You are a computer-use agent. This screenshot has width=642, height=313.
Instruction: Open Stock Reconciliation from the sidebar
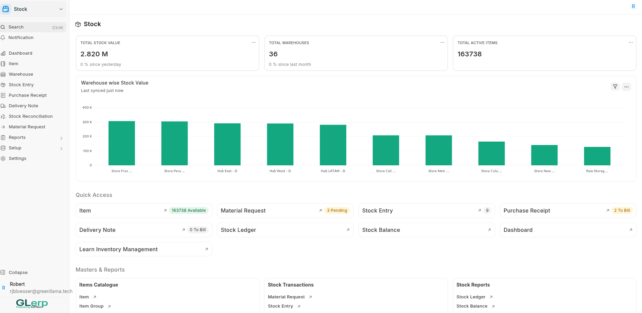[31, 116]
